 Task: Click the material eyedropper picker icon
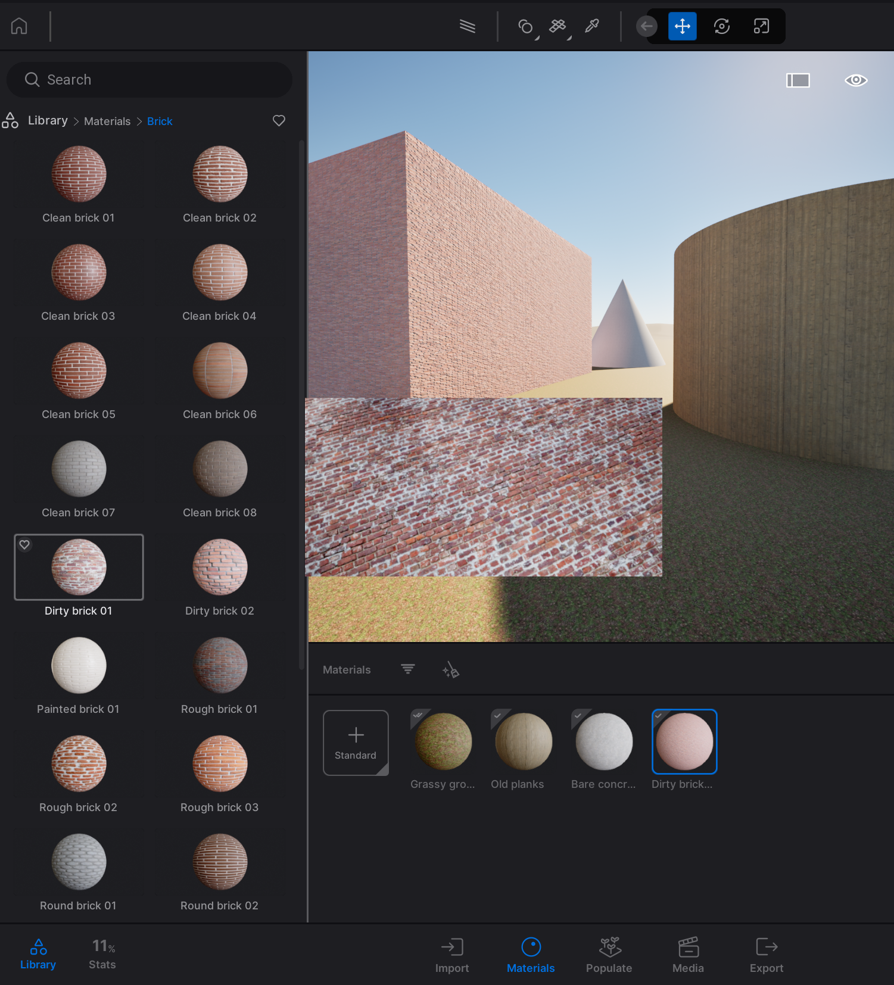pos(591,26)
